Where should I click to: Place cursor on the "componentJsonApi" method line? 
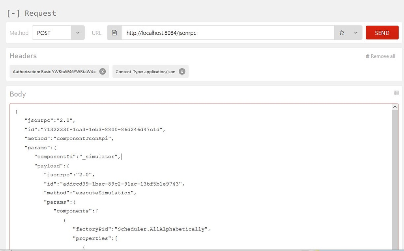69,138
